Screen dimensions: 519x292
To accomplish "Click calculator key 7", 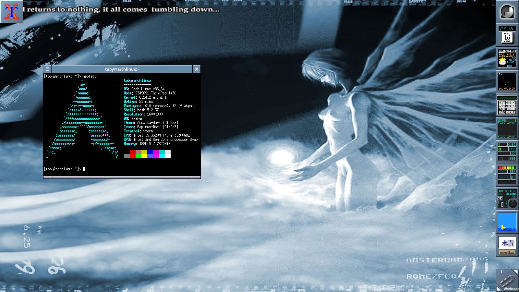I will (x=504, y=103).
